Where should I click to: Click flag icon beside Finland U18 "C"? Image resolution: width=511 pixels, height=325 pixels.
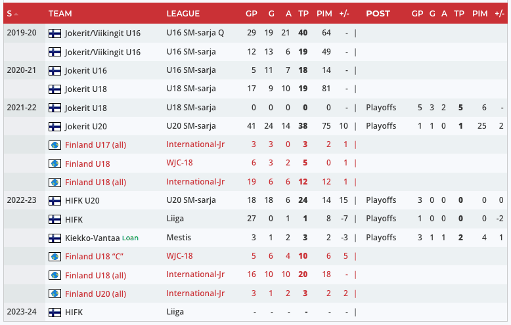[x=55, y=256]
